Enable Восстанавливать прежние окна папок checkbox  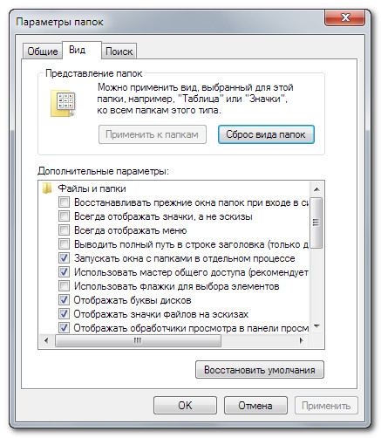click(x=64, y=202)
